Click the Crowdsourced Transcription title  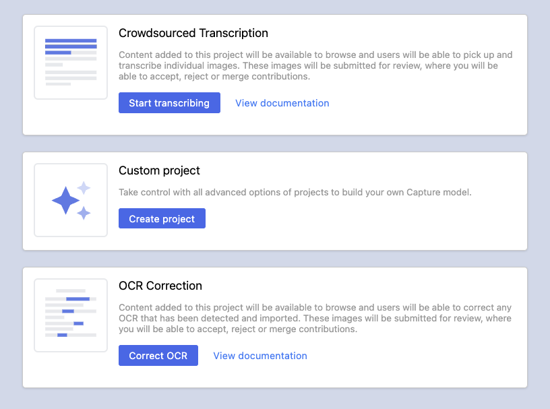(x=193, y=33)
